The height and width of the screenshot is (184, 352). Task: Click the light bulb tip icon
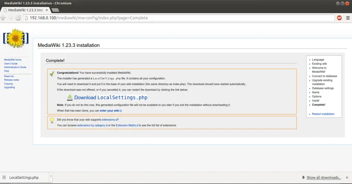[52, 120]
